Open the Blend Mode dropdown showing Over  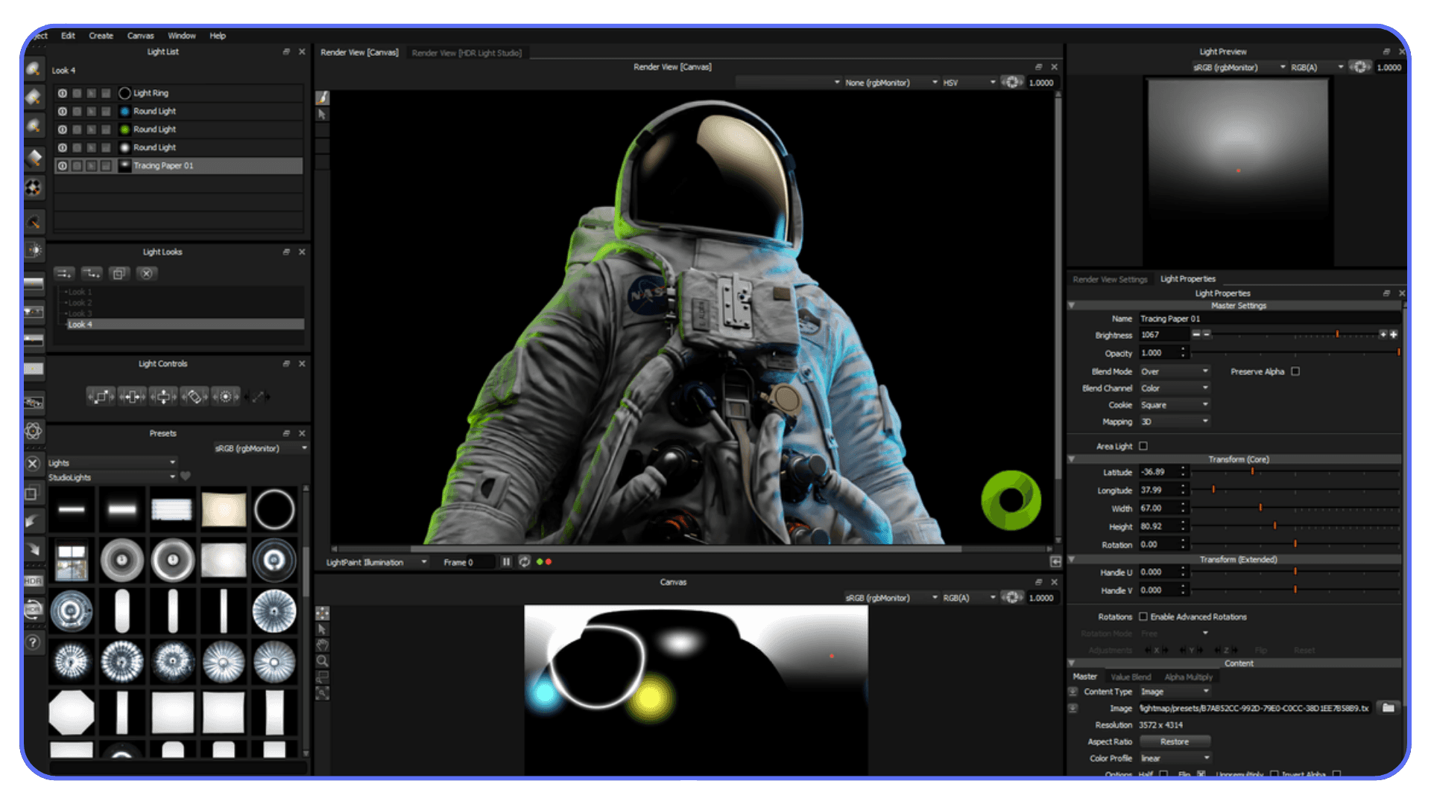[x=1174, y=371]
